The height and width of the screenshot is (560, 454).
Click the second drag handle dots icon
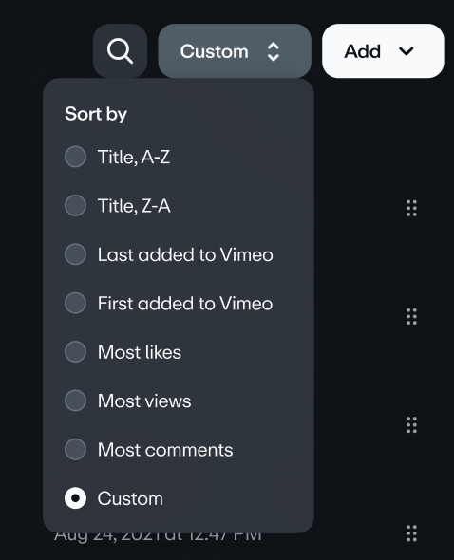(411, 317)
